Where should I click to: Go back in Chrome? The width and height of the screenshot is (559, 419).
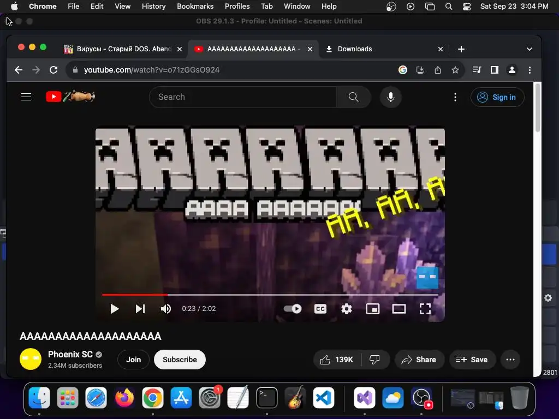(x=19, y=70)
